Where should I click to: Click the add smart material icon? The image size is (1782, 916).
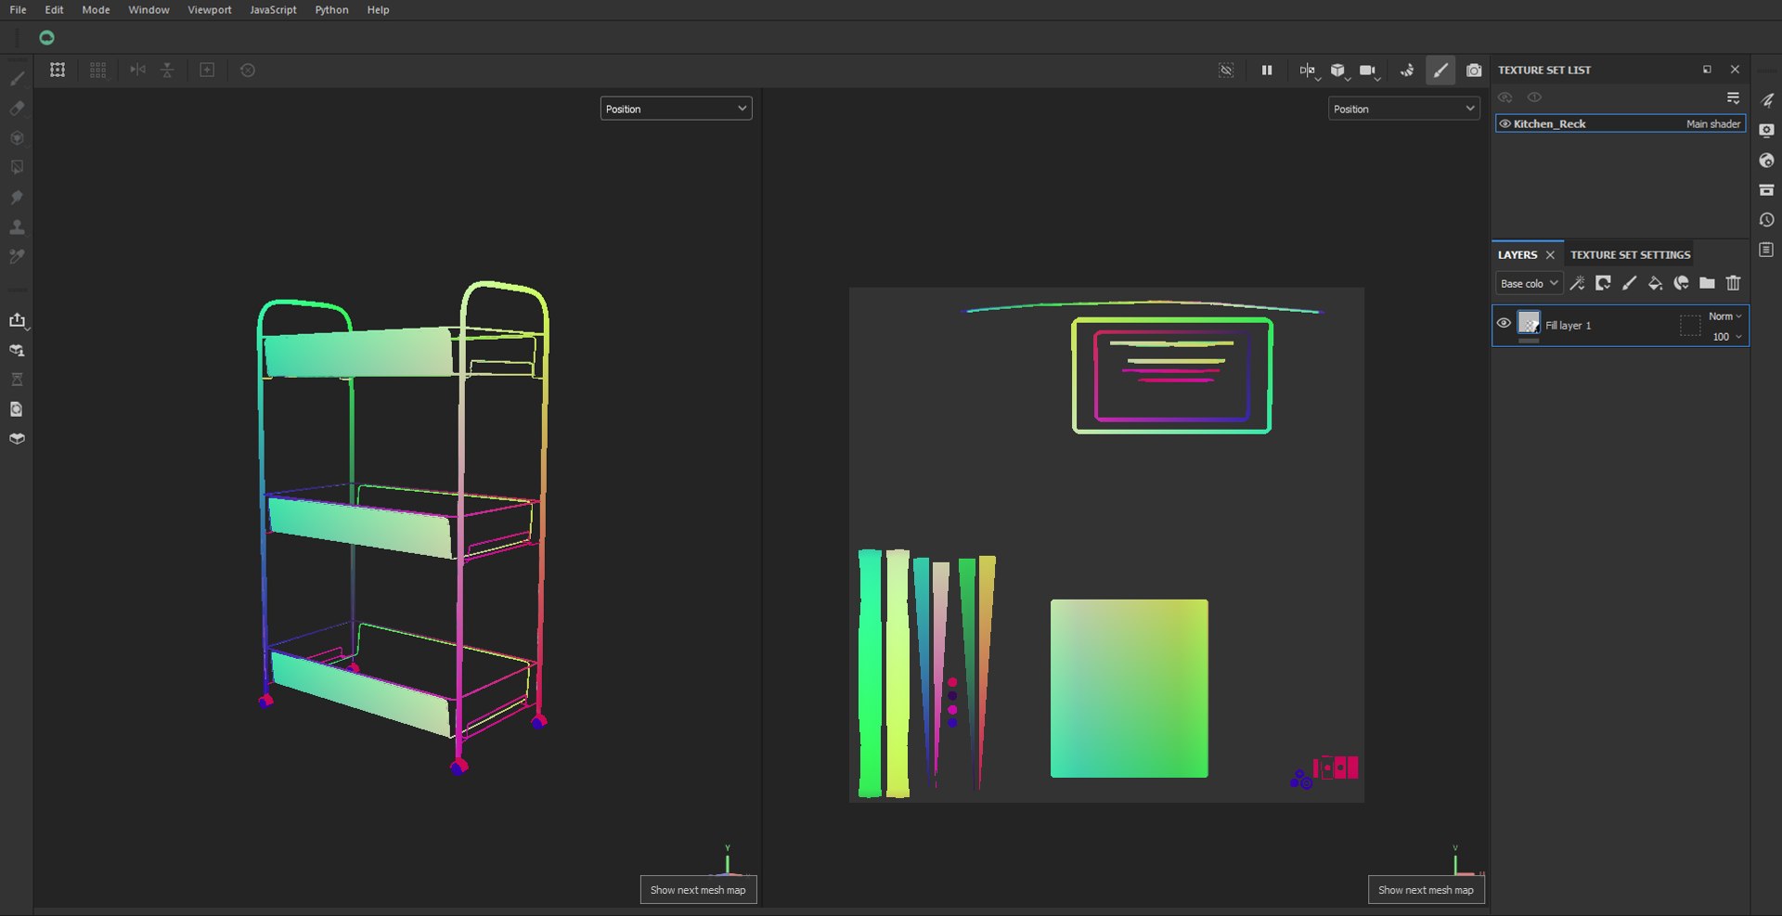1681,283
